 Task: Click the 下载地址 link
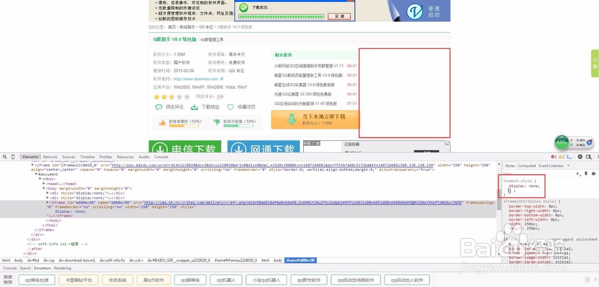tap(210, 107)
